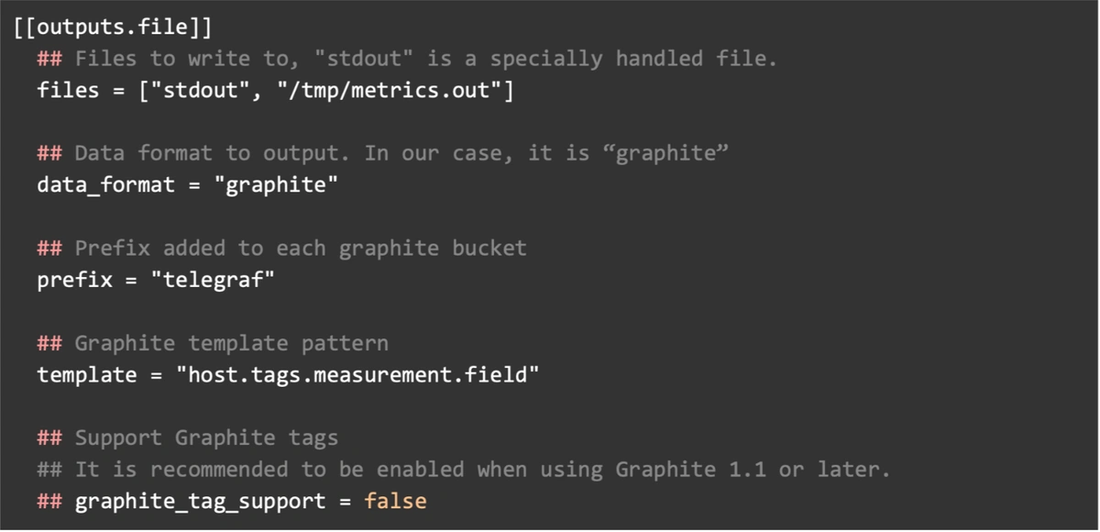Viewport: 1100px width, 532px height.
Task: Click the prefix key name
Action: coord(74,280)
